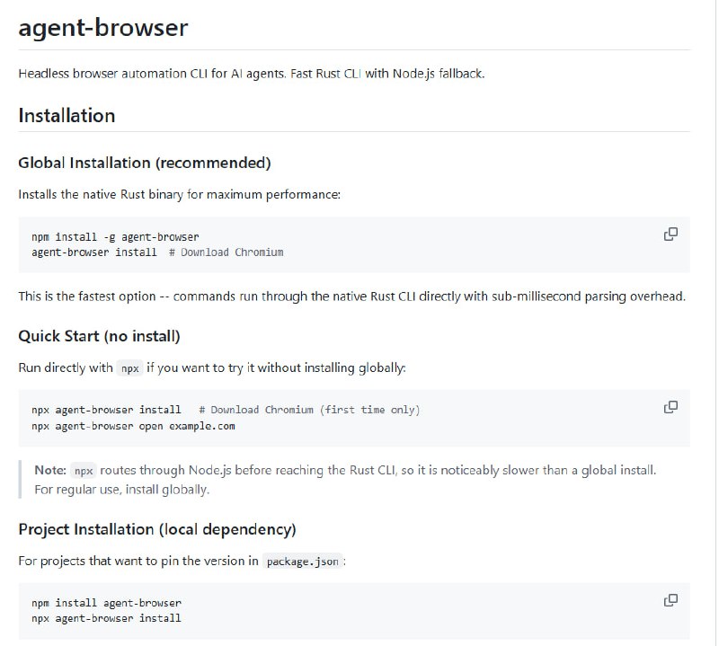
Task: Click the 'npm install -g agent-browser' code line
Action: (x=115, y=237)
